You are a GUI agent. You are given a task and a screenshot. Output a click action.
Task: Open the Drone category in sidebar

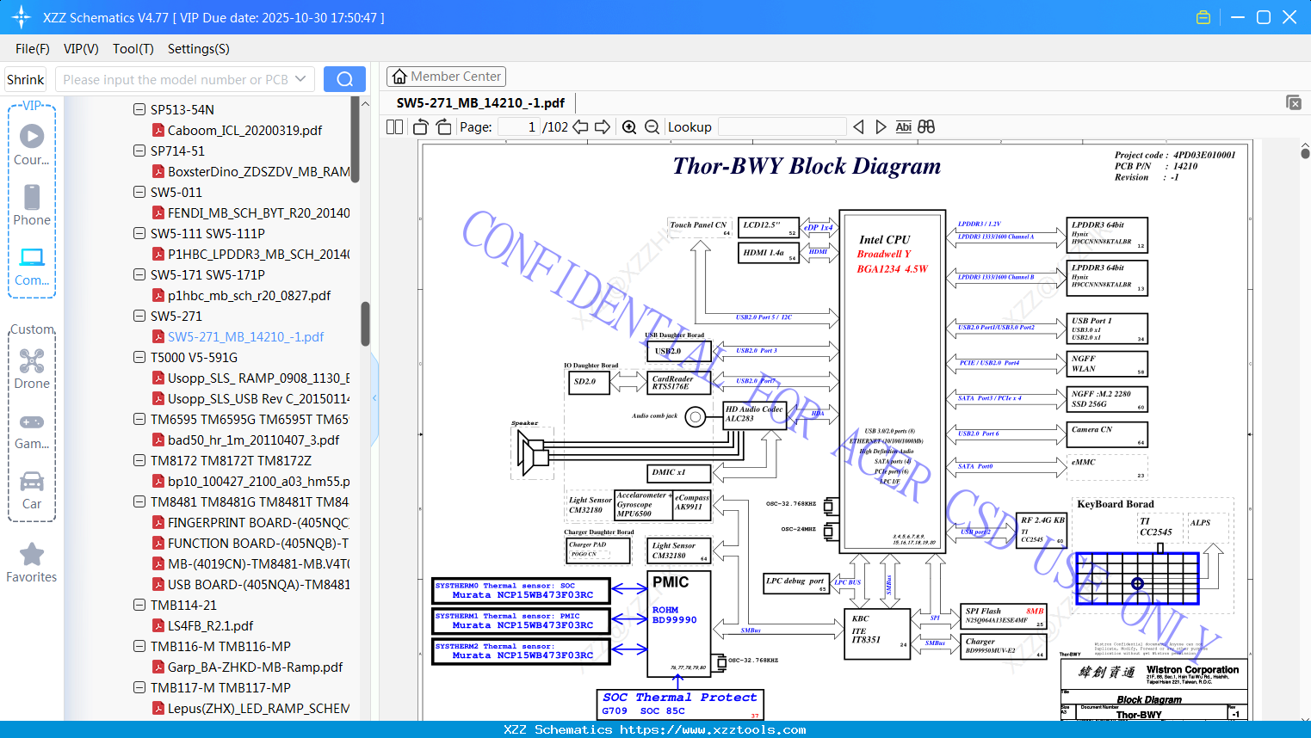[x=32, y=369]
